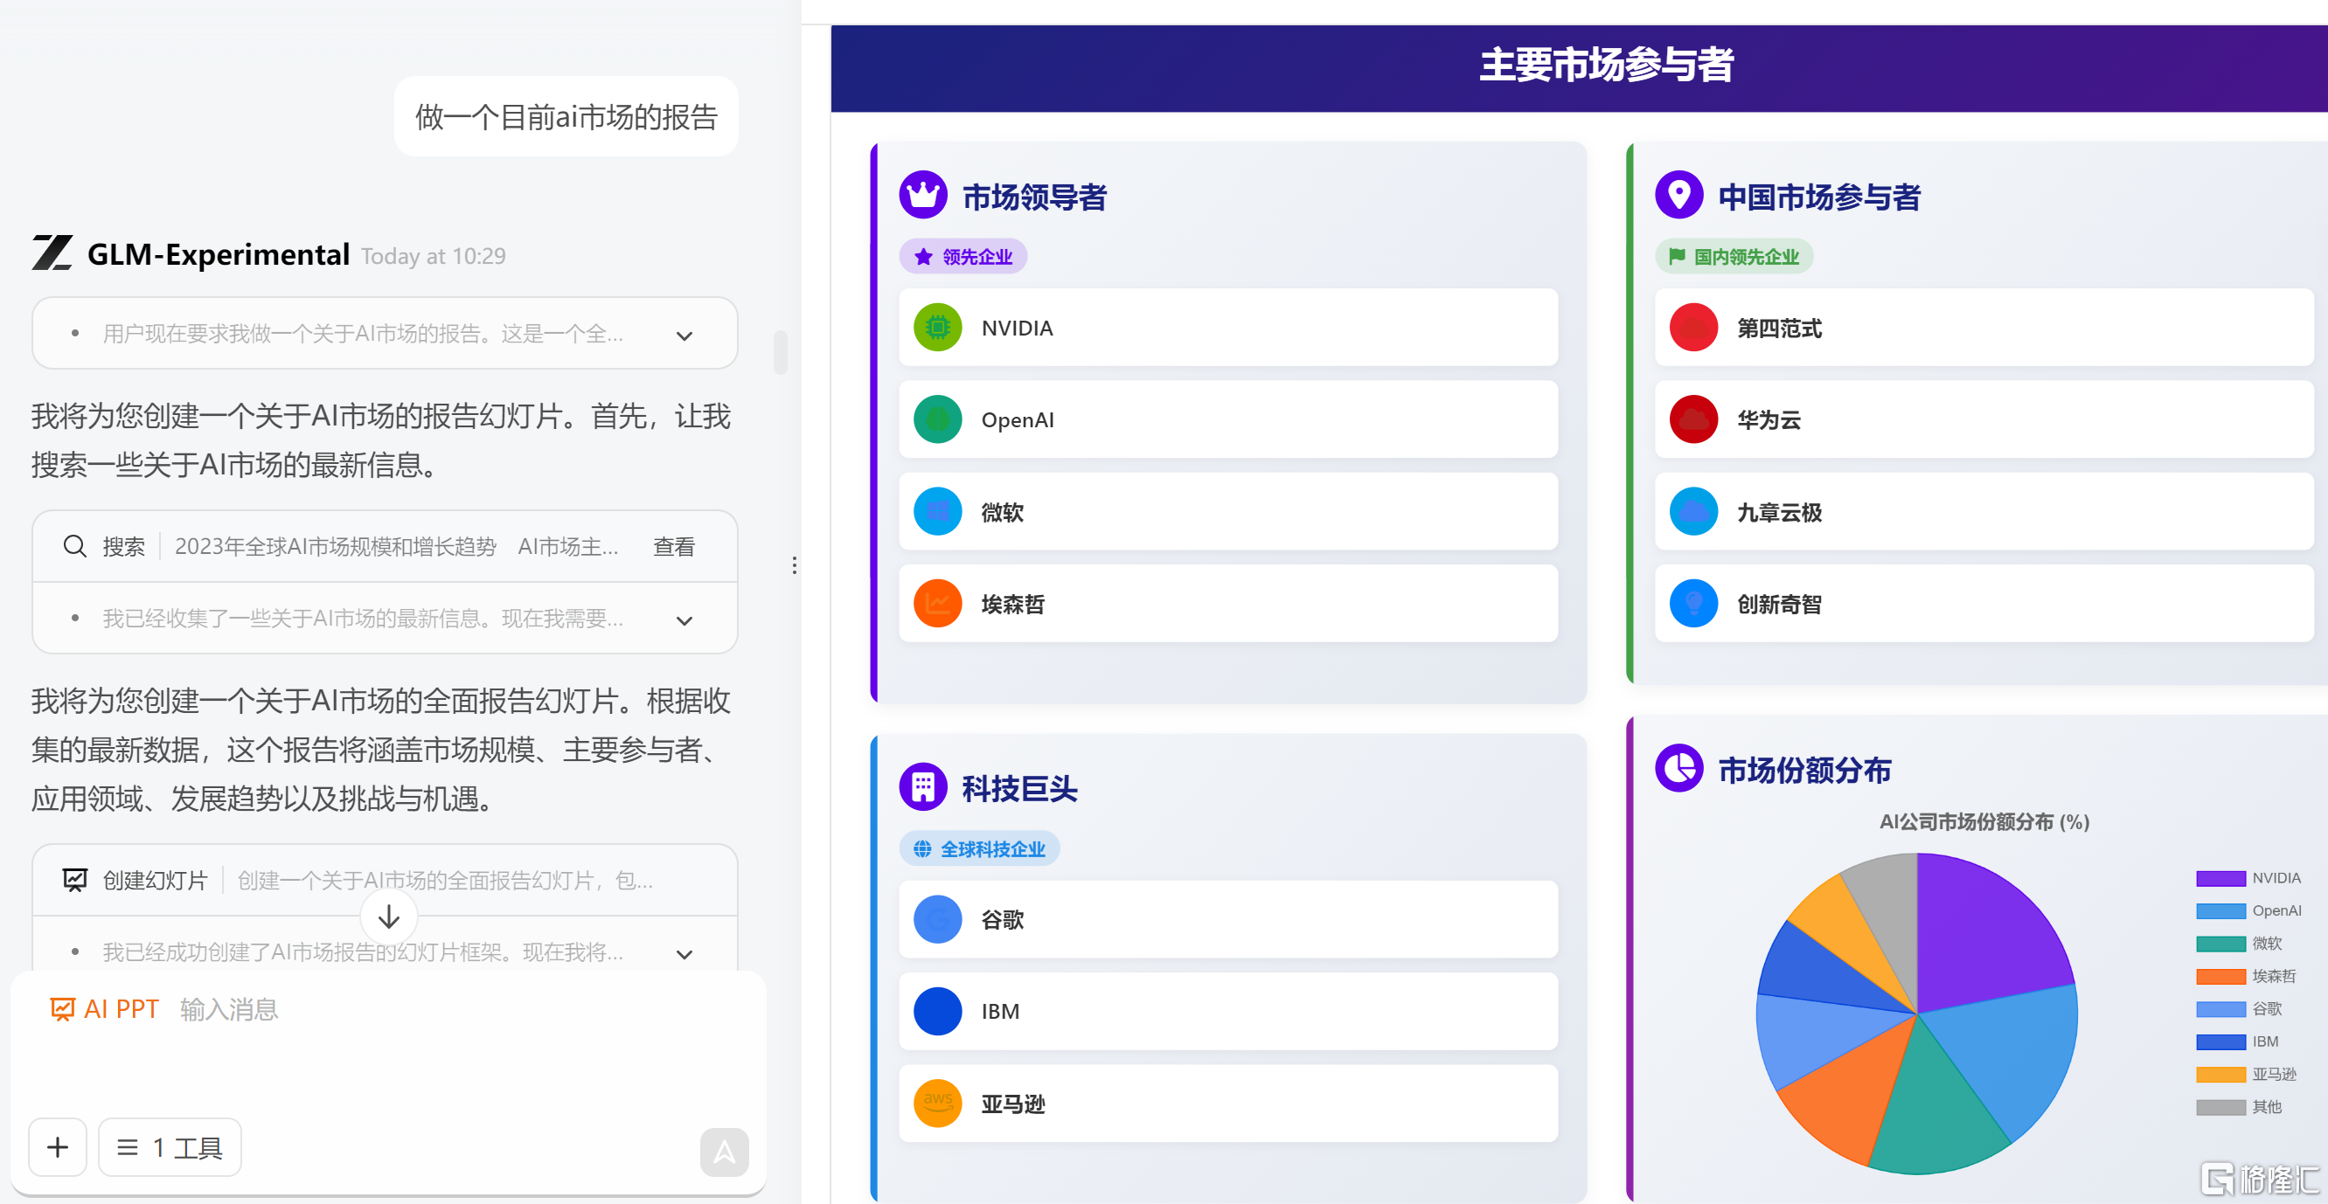Click the 埃森哲 orange chart icon
Image resolution: width=2328 pixels, height=1204 pixels.
click(937, 604)
